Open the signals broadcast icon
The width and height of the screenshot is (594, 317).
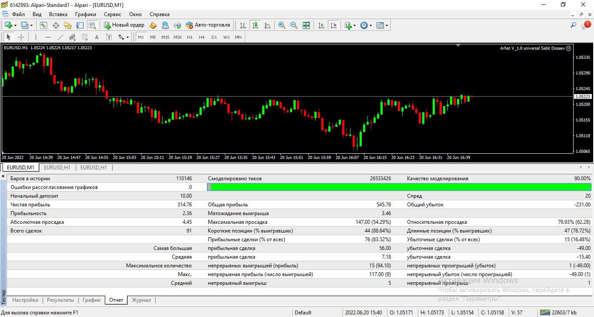(x=177, y=25)
